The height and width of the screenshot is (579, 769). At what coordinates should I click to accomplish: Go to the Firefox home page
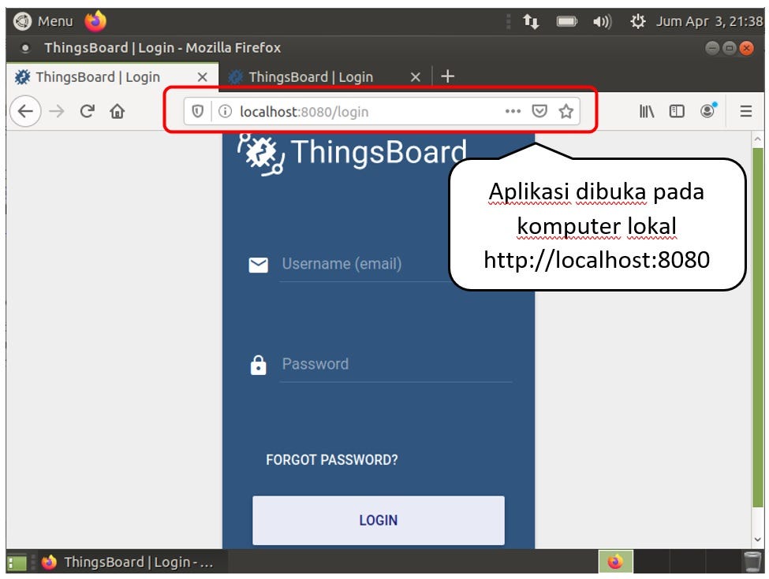(x=118, y=111)
